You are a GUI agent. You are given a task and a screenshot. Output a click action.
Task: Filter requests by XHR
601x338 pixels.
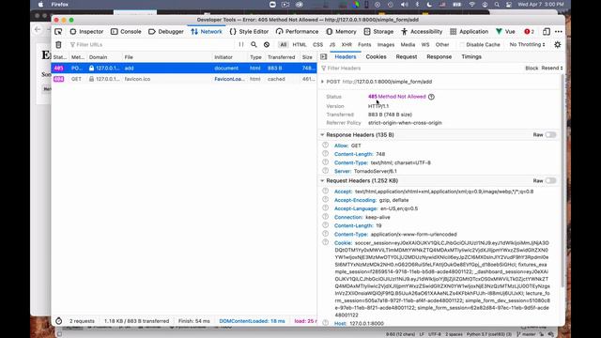click(347, 45)
